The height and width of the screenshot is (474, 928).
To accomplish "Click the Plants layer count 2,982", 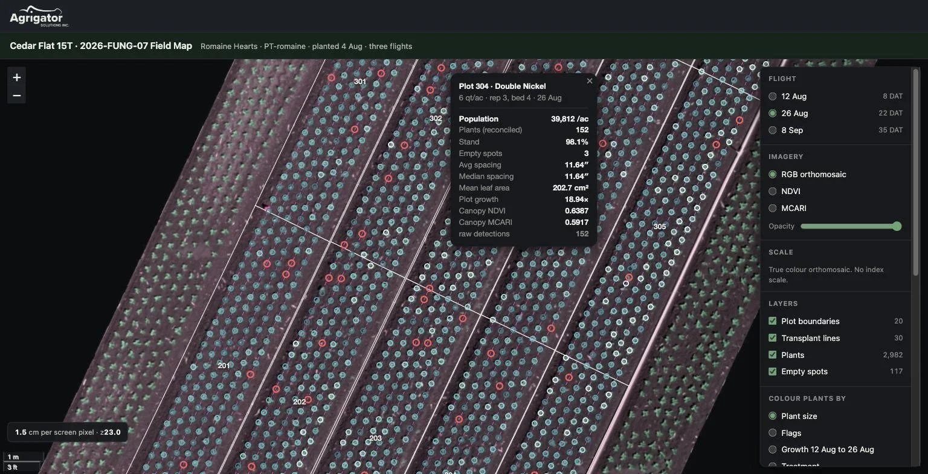I will pos(893,355).
